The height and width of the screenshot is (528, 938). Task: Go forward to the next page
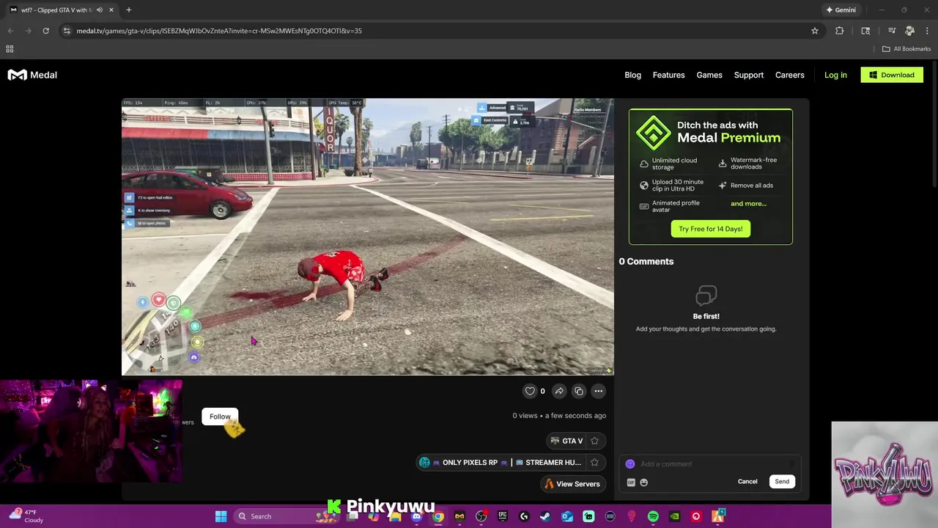(x=28, y=31)
